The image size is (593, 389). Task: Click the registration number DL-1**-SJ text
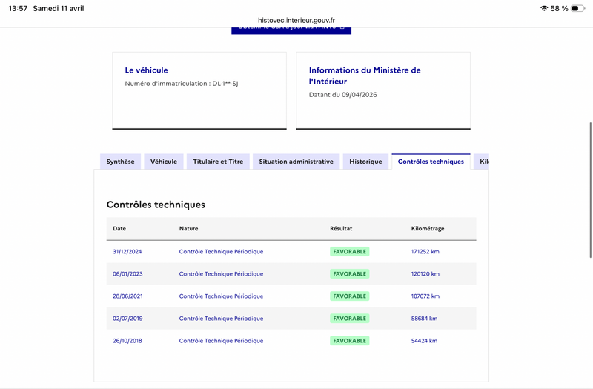[225, 84]
